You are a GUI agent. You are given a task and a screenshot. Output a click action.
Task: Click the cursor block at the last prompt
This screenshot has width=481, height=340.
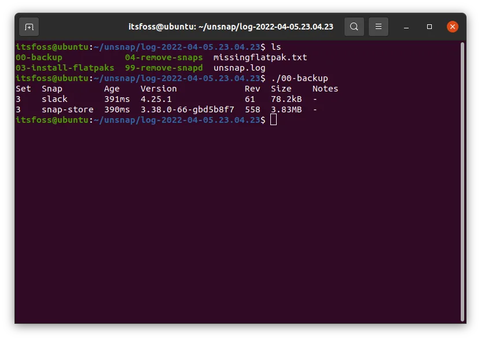[x=274, y=120]
